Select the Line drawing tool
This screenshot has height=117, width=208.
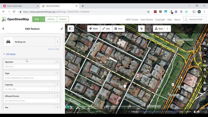click(x=106, y=29)
